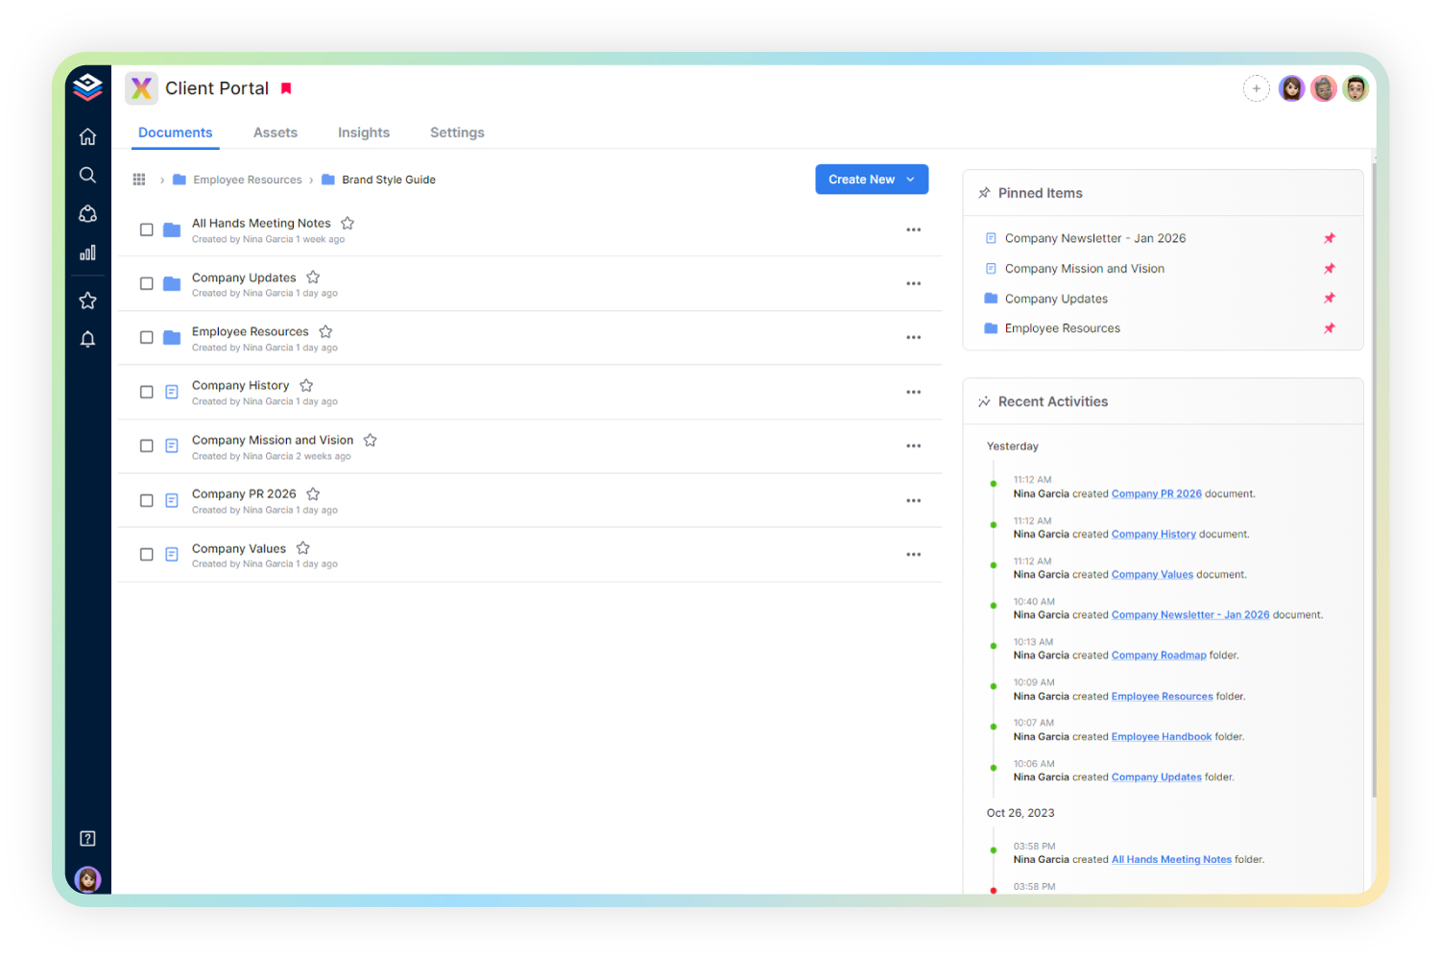Open Company Roadmap activity link
This screenshot has height=958, width=1440.
click(1159, 656)
